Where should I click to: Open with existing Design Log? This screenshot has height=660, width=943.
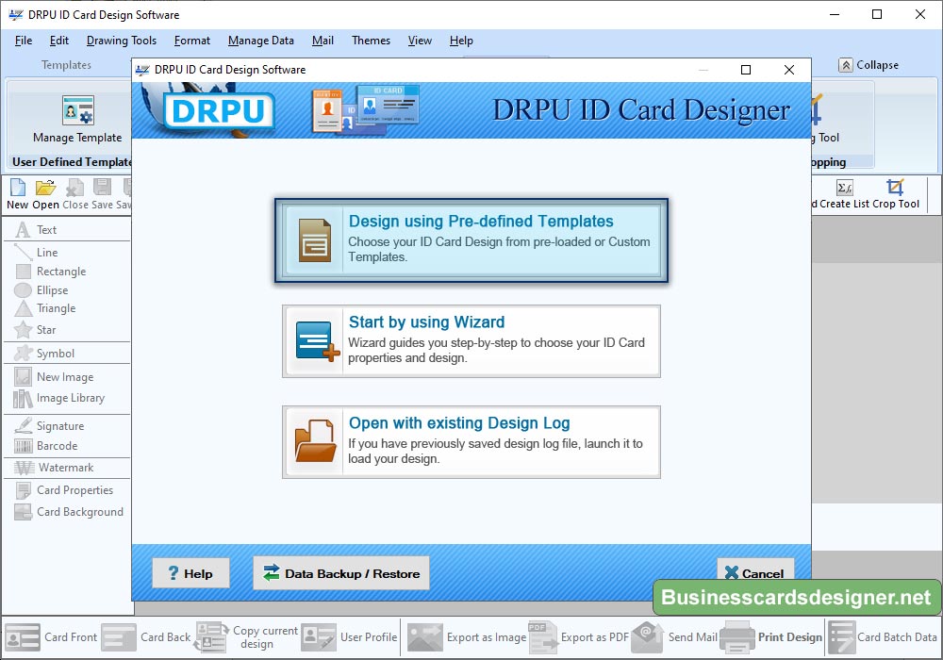(x=471, y=441)
